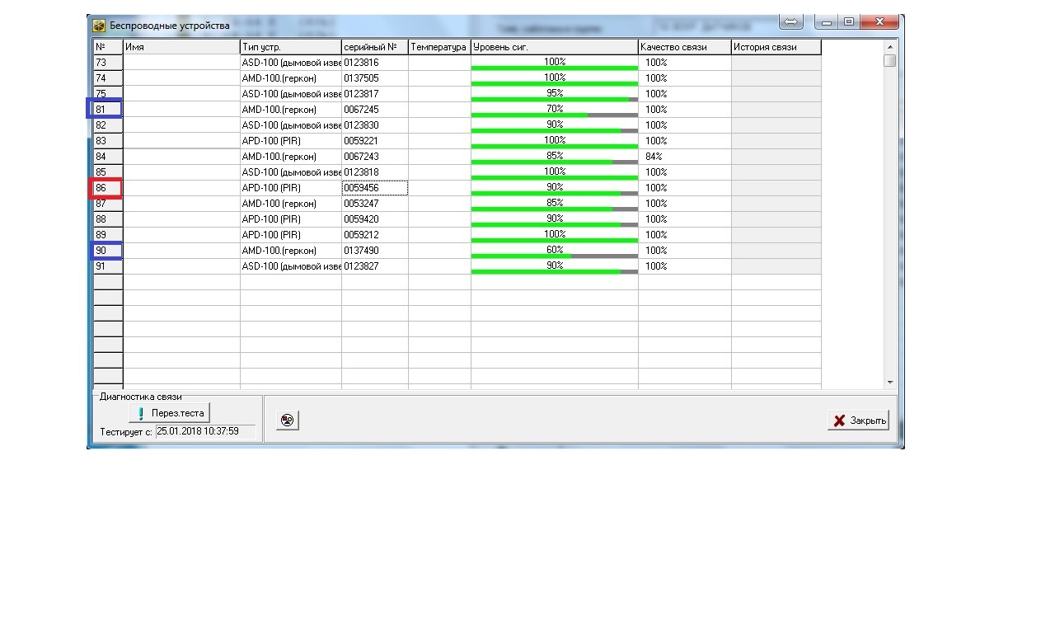Click the Имя column header
The width and height of the screenshot is (1041, 639).
coord(181,47)
